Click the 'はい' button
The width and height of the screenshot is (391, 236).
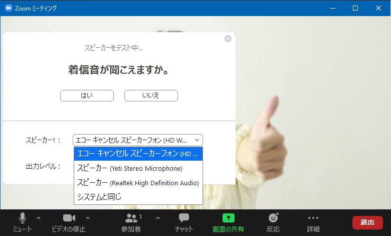pyautogui.click(x=87, y=95)
